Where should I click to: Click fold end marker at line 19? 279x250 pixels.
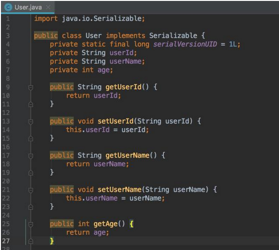click(31, 173)
